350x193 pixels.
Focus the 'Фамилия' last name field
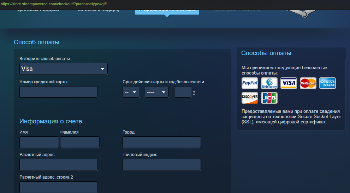click(x=80, y=142)
